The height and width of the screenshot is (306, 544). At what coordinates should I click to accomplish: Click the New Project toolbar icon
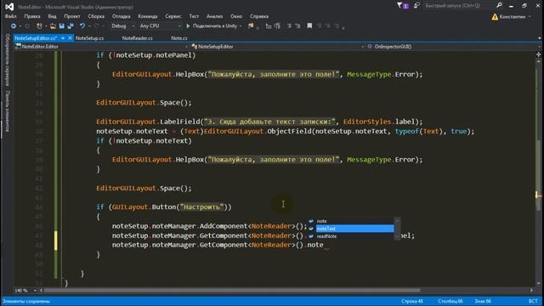pos(39,26)
